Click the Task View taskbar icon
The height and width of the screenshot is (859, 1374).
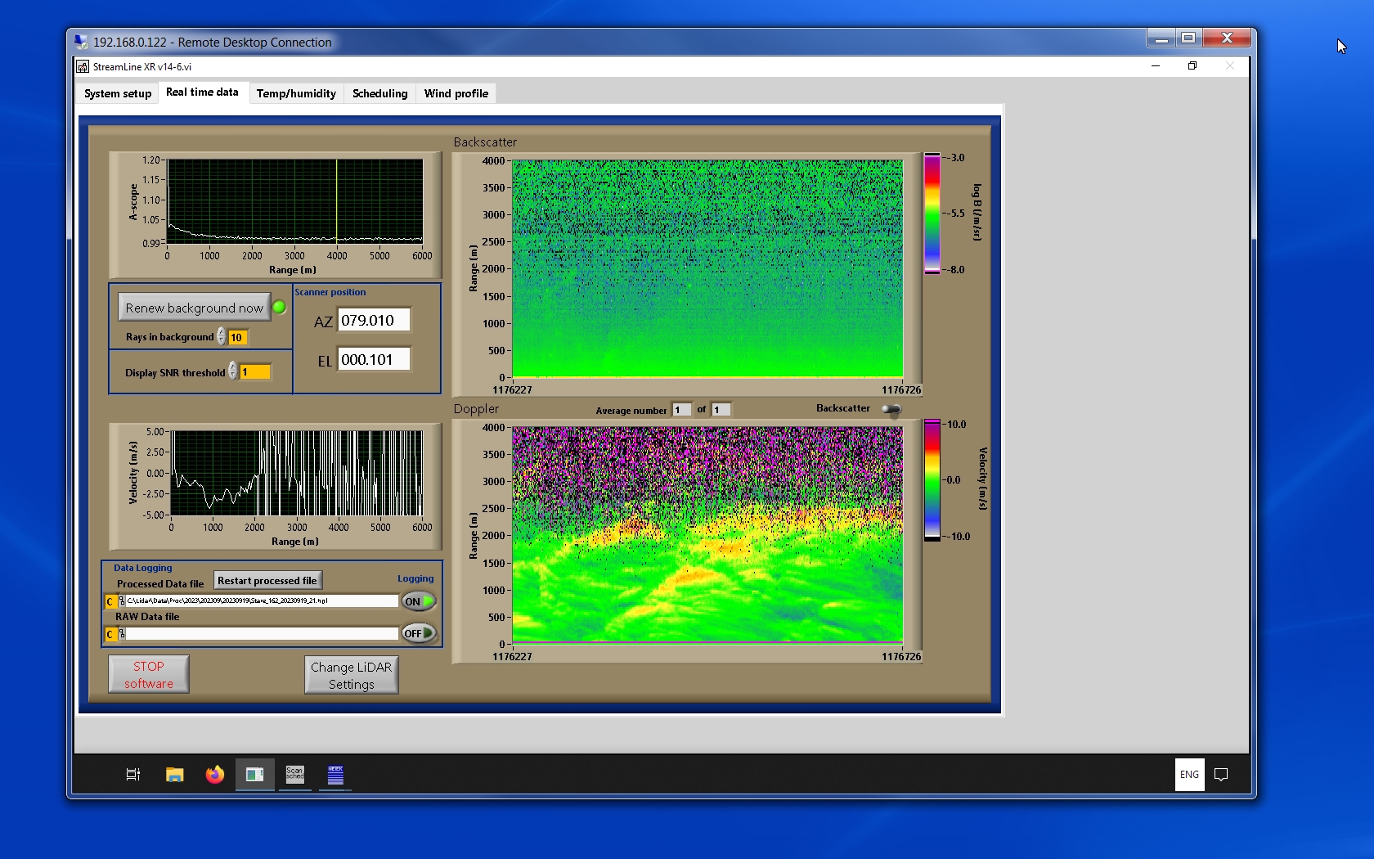133,774
